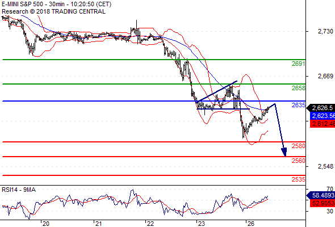Click the red 2560 support label
The image size is (335, 227).
pos(299,161)
